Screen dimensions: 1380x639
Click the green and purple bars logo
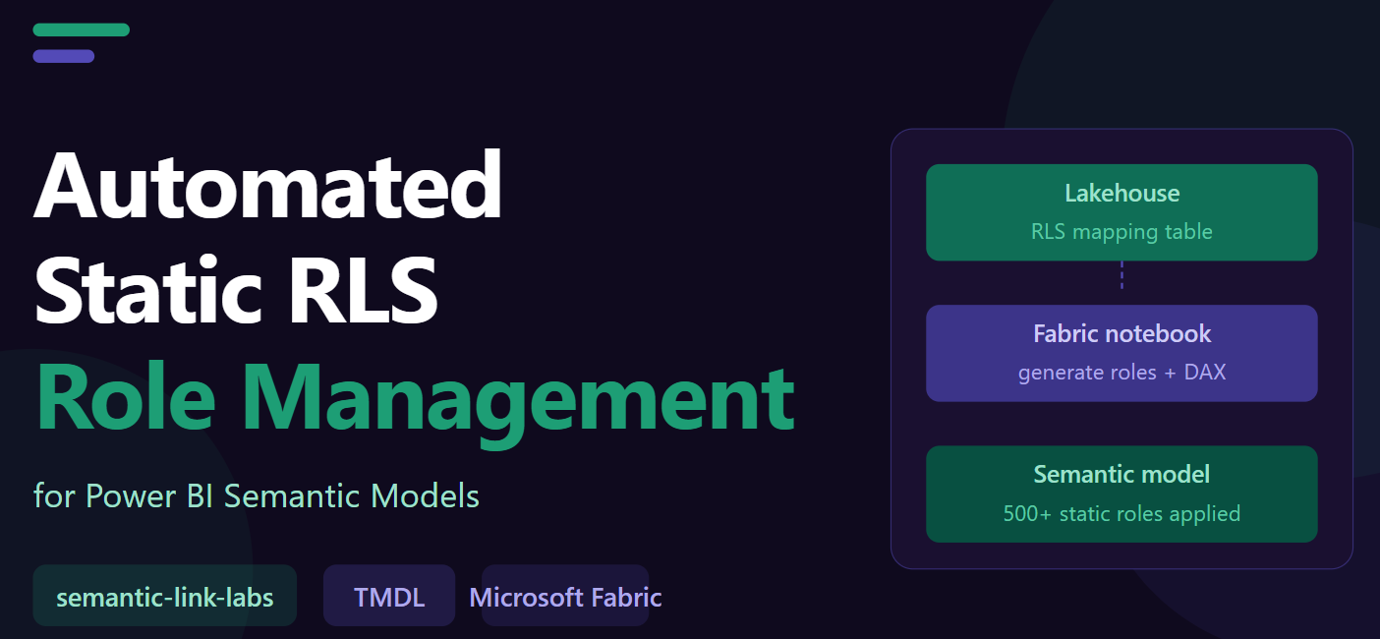81,42
